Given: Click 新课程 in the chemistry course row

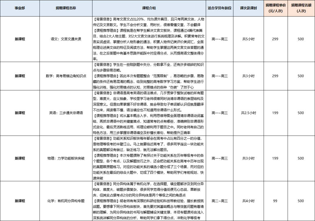Looking at the screenshot, I should click(x=20, y=201).
